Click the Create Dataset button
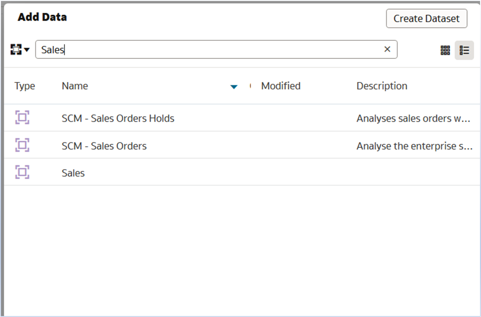 click(426, 19)
